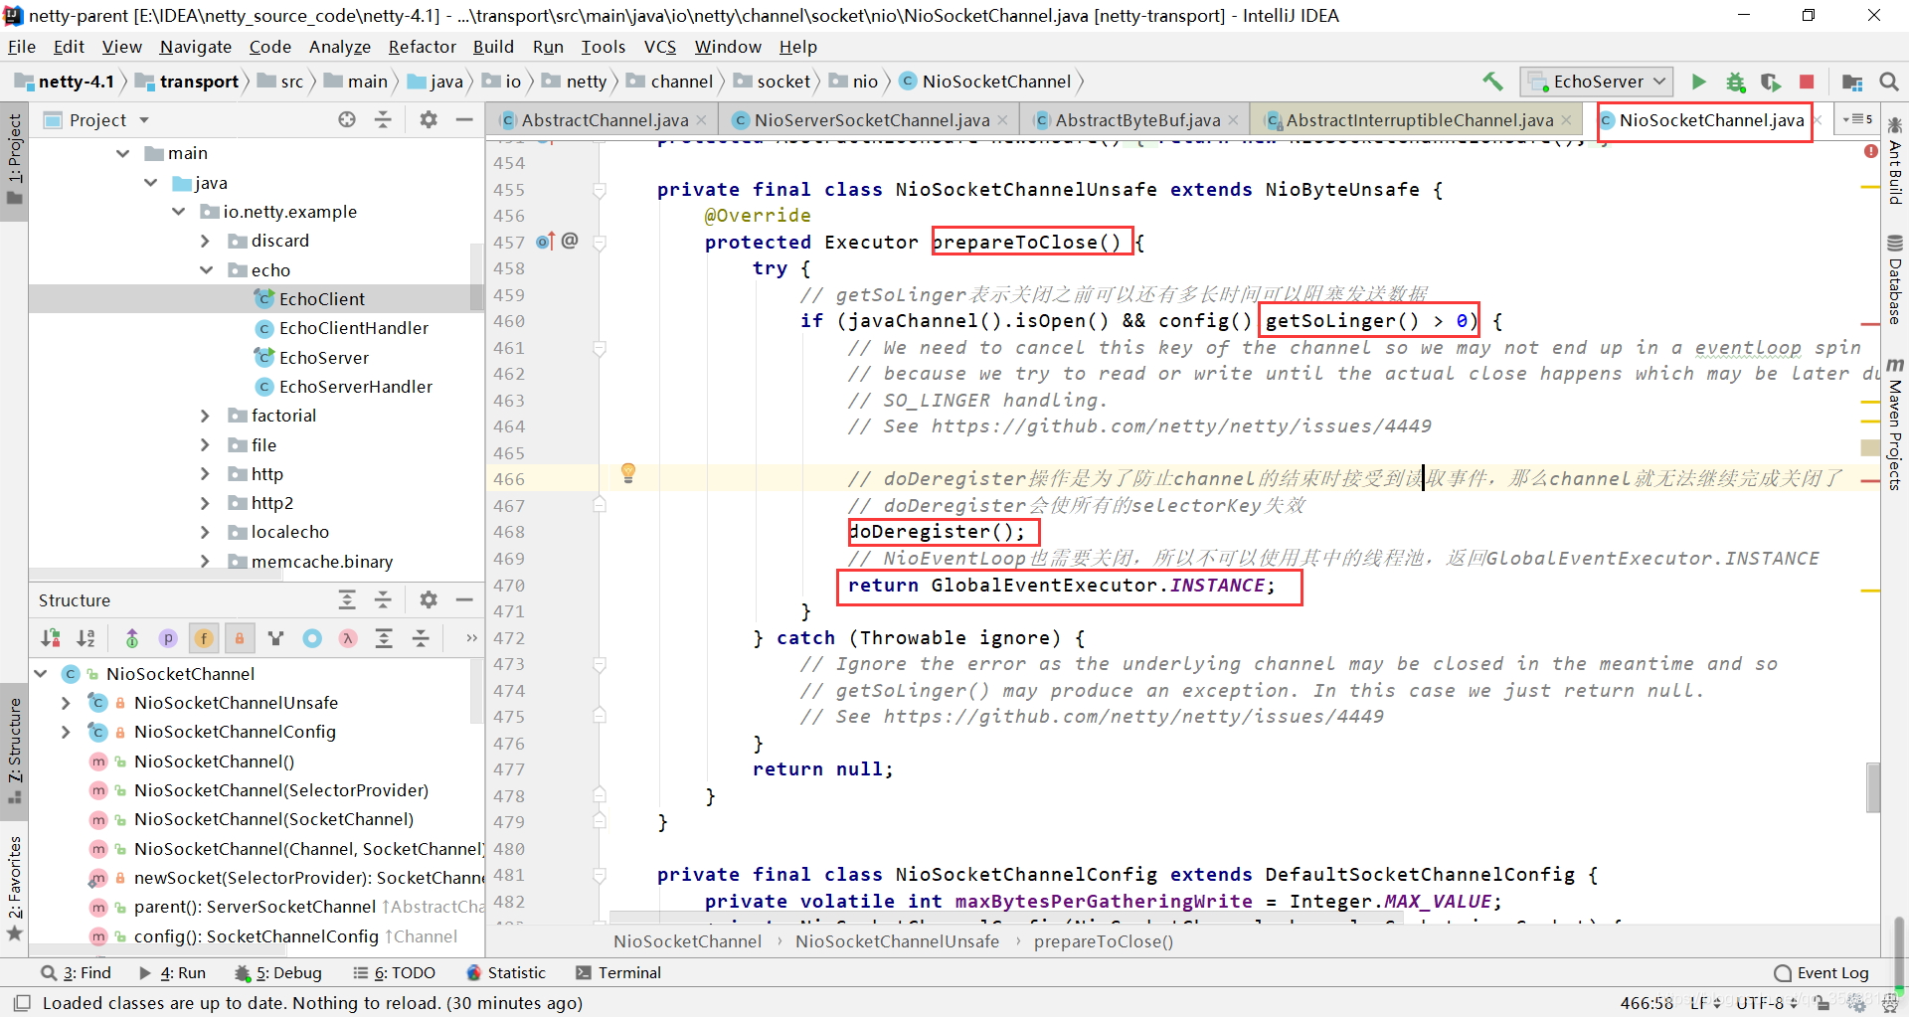
Task: Open EchoServer run configuration dropdown
Action: [1597, 82]
